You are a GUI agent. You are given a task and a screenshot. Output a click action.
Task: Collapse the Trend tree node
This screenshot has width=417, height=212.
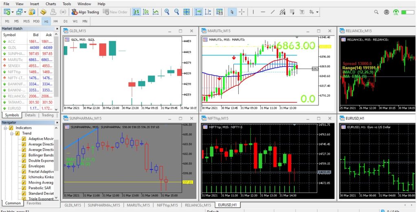point(12,134)
